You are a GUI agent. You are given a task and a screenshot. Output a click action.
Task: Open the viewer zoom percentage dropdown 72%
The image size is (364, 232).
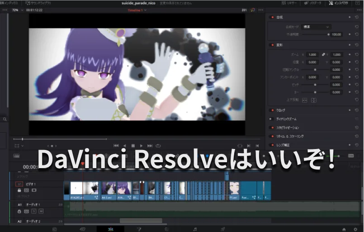tap(17, 10)
